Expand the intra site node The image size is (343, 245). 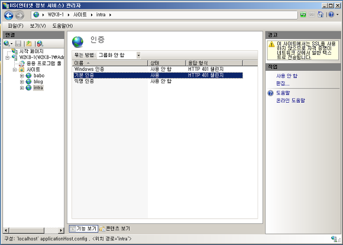pyautogui.click(x=22, y=88)
